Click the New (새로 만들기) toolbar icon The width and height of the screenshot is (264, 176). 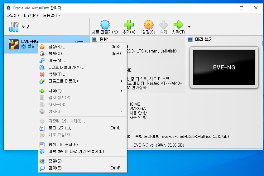click(x=105, y=25)
